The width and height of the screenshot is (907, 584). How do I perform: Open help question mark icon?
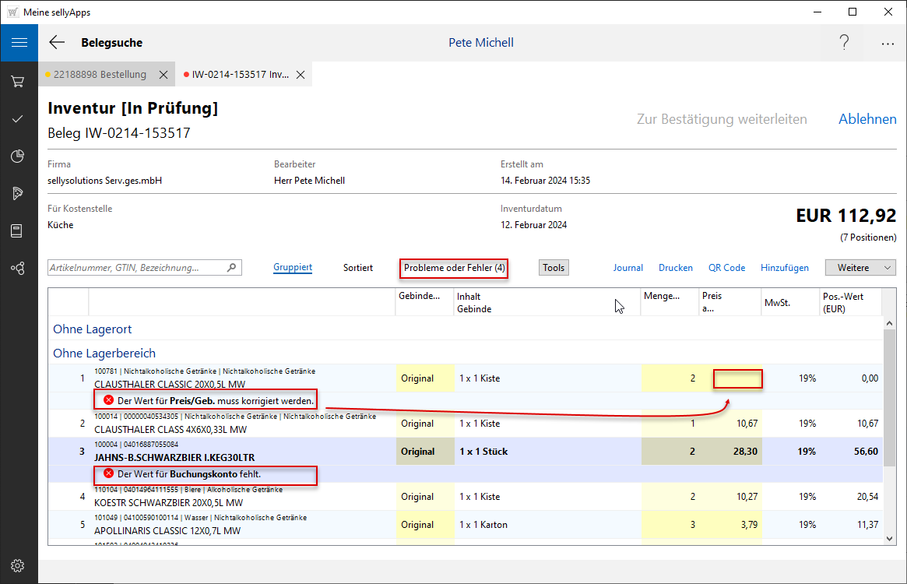click(844, 43)
